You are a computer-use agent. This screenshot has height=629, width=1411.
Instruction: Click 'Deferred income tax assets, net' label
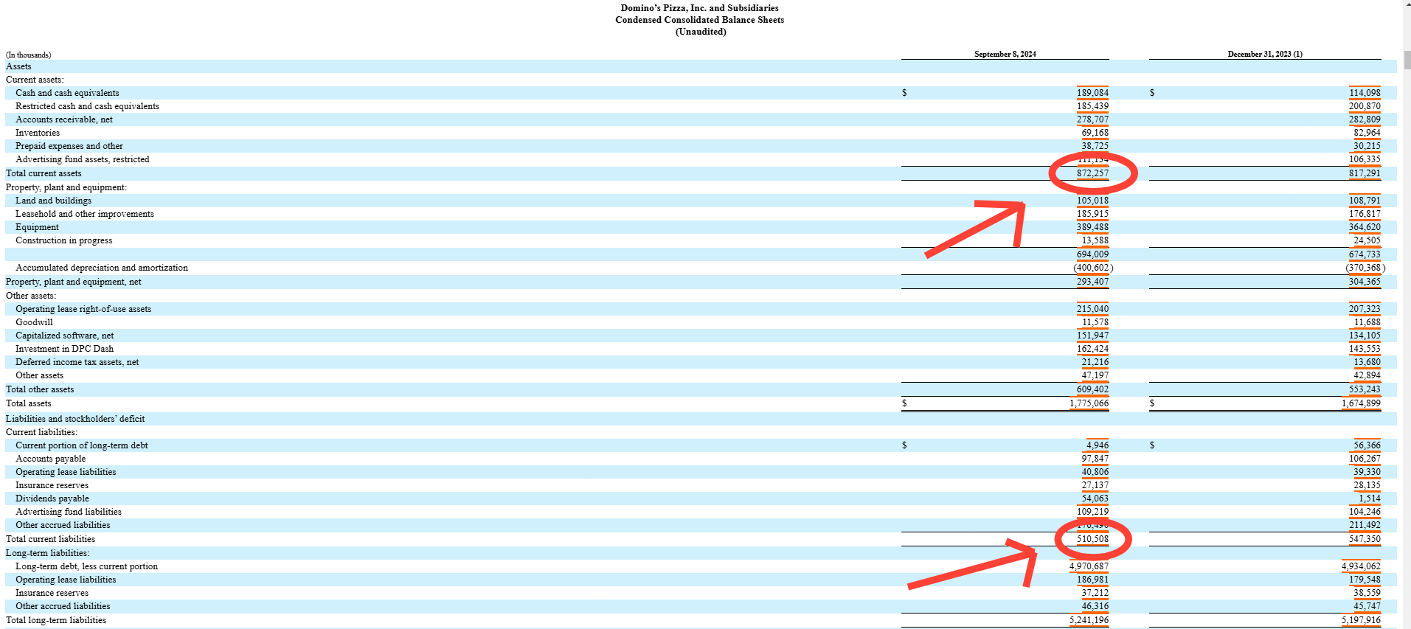tap(77, 362)
